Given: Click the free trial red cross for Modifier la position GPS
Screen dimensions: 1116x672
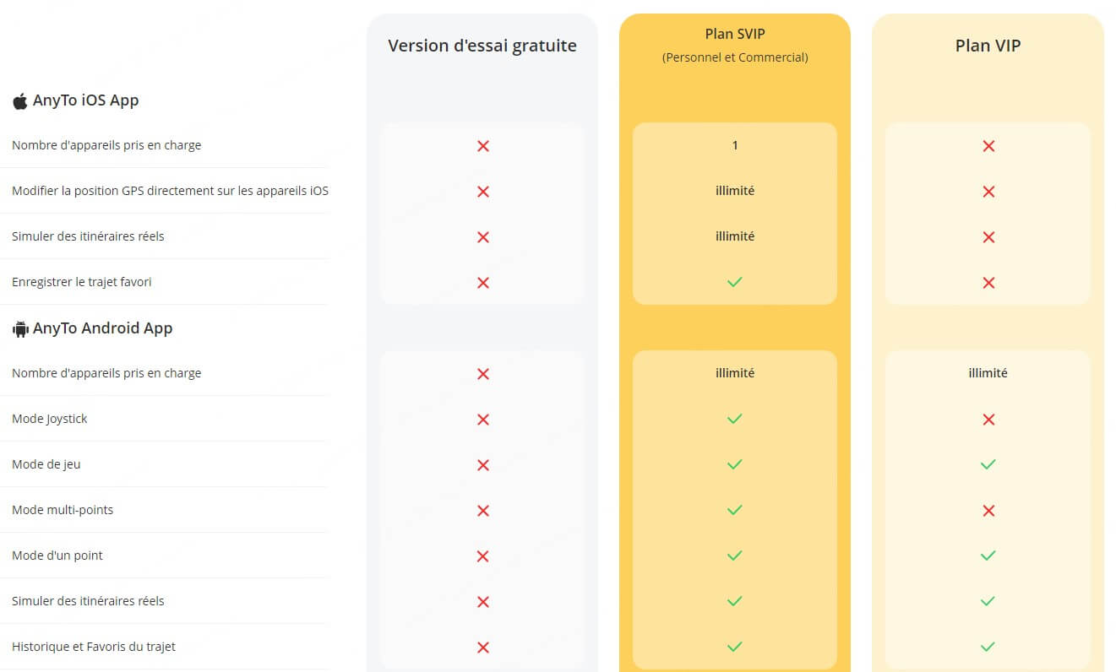Looking at the screenshot, I should coord(483,192).
